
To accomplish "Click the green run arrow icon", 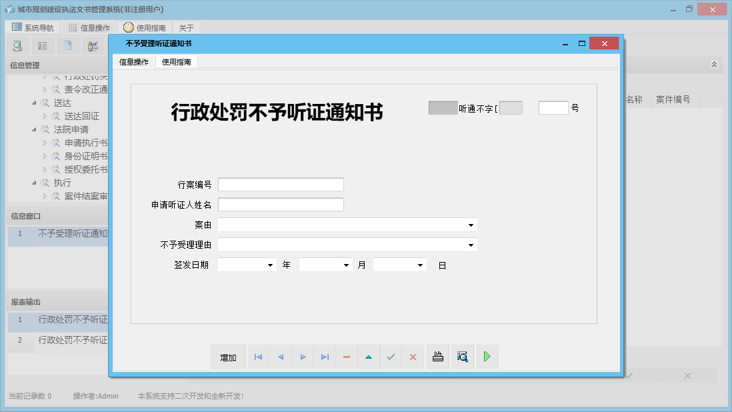I will pos(487,357).
